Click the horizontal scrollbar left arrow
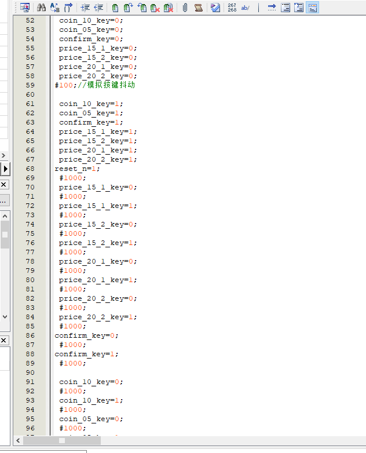The image size is (366, 453). pyautogui.click(x=18, y=441)
